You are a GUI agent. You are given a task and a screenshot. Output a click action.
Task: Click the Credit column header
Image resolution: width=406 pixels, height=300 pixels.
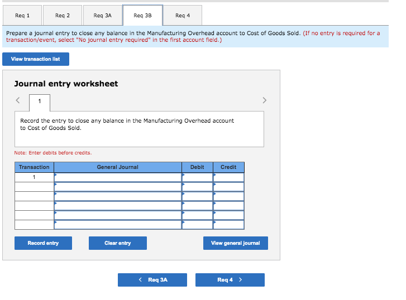228,167
